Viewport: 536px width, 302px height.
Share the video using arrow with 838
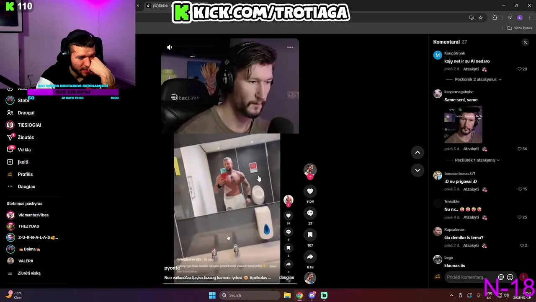[x=310, y=257]
